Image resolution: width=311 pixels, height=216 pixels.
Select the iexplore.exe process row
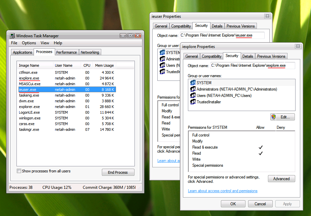click(x=29, y=78)
